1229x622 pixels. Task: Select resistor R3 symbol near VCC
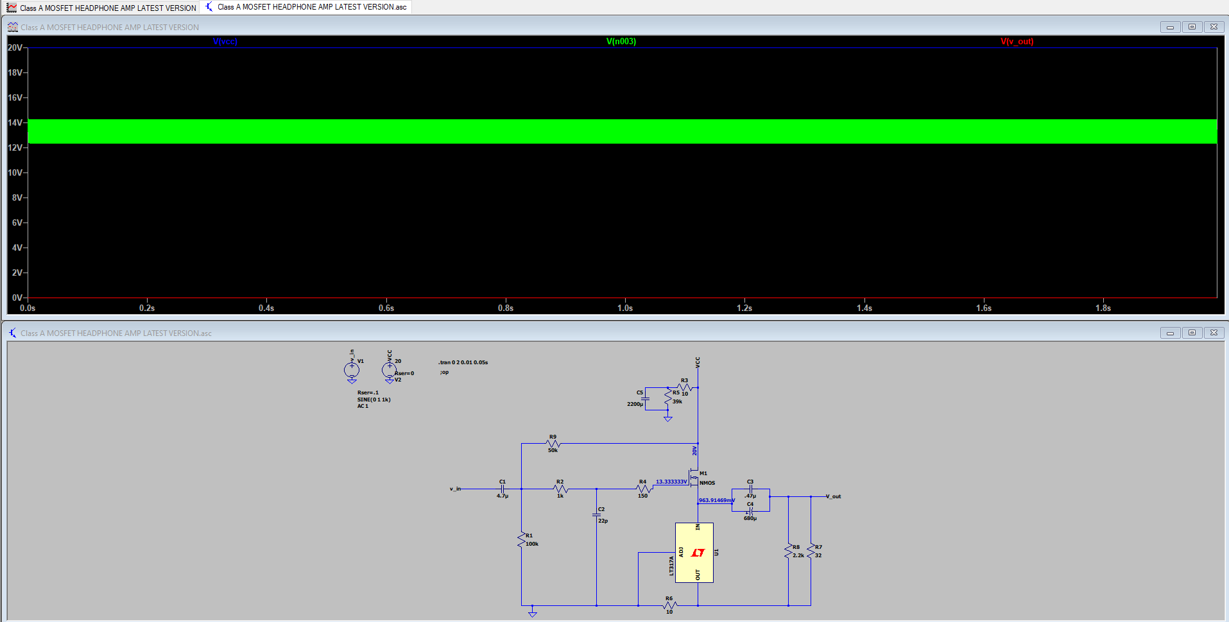[685, 388]
